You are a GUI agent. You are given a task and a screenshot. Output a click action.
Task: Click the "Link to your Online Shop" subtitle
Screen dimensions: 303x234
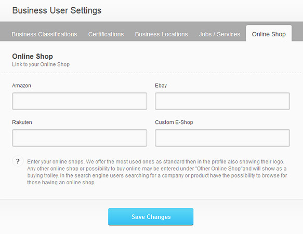41,64
